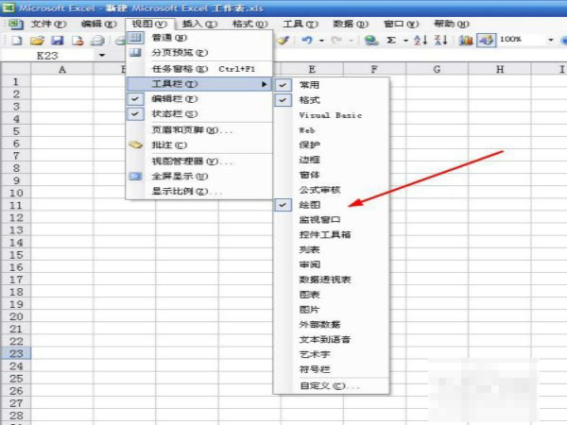Open the 工具 Tools menu
This screenshot has height=425, width=567.
pos(301,25)
